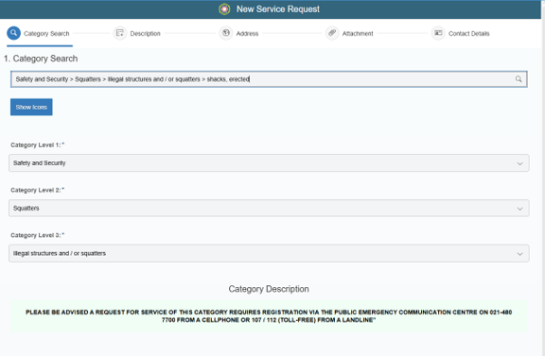This screenshot has width=545, height=356.
Task: Expand chevron of Illegal structures field
Action: (520, 254)
